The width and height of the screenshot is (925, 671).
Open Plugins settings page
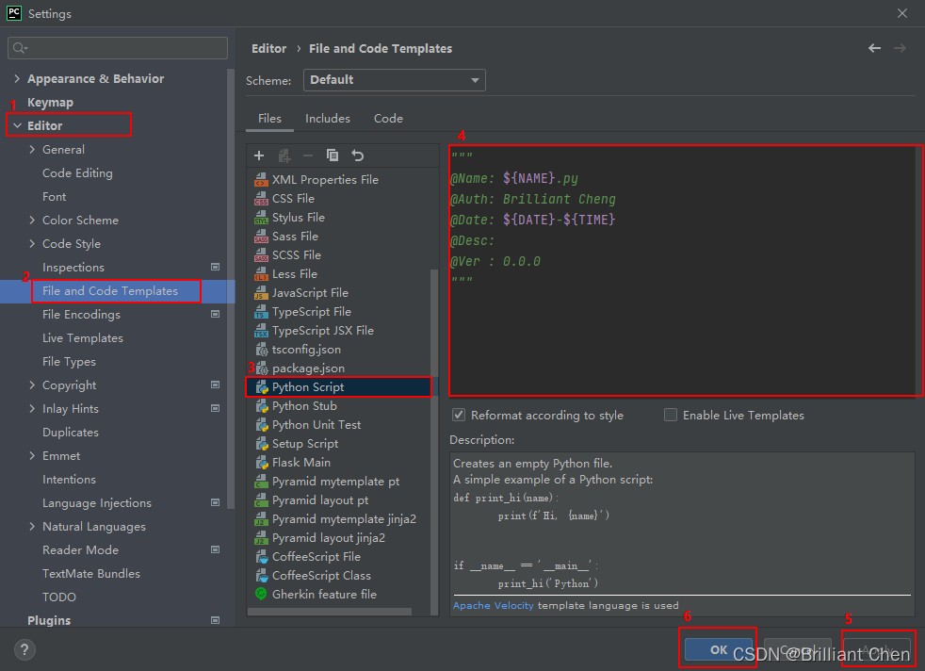(49, 620)
